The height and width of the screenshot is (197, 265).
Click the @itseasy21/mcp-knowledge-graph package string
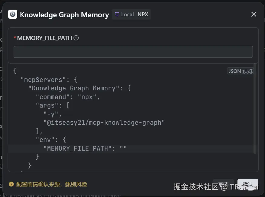(x=104, y=123)
